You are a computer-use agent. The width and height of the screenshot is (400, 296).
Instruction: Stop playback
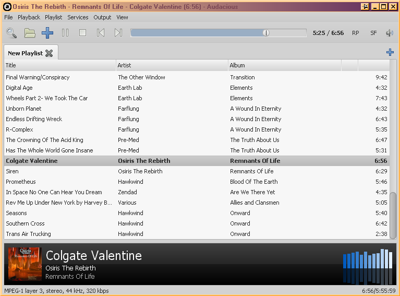pyautogui.click(x=82, y=33)
